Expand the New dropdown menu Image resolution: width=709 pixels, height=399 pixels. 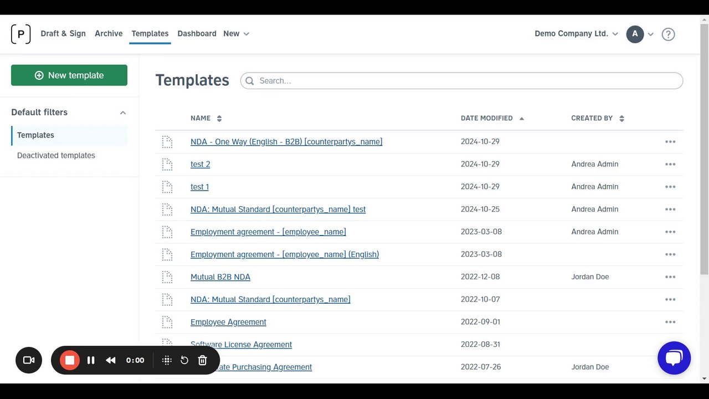(x=237, y=34)
